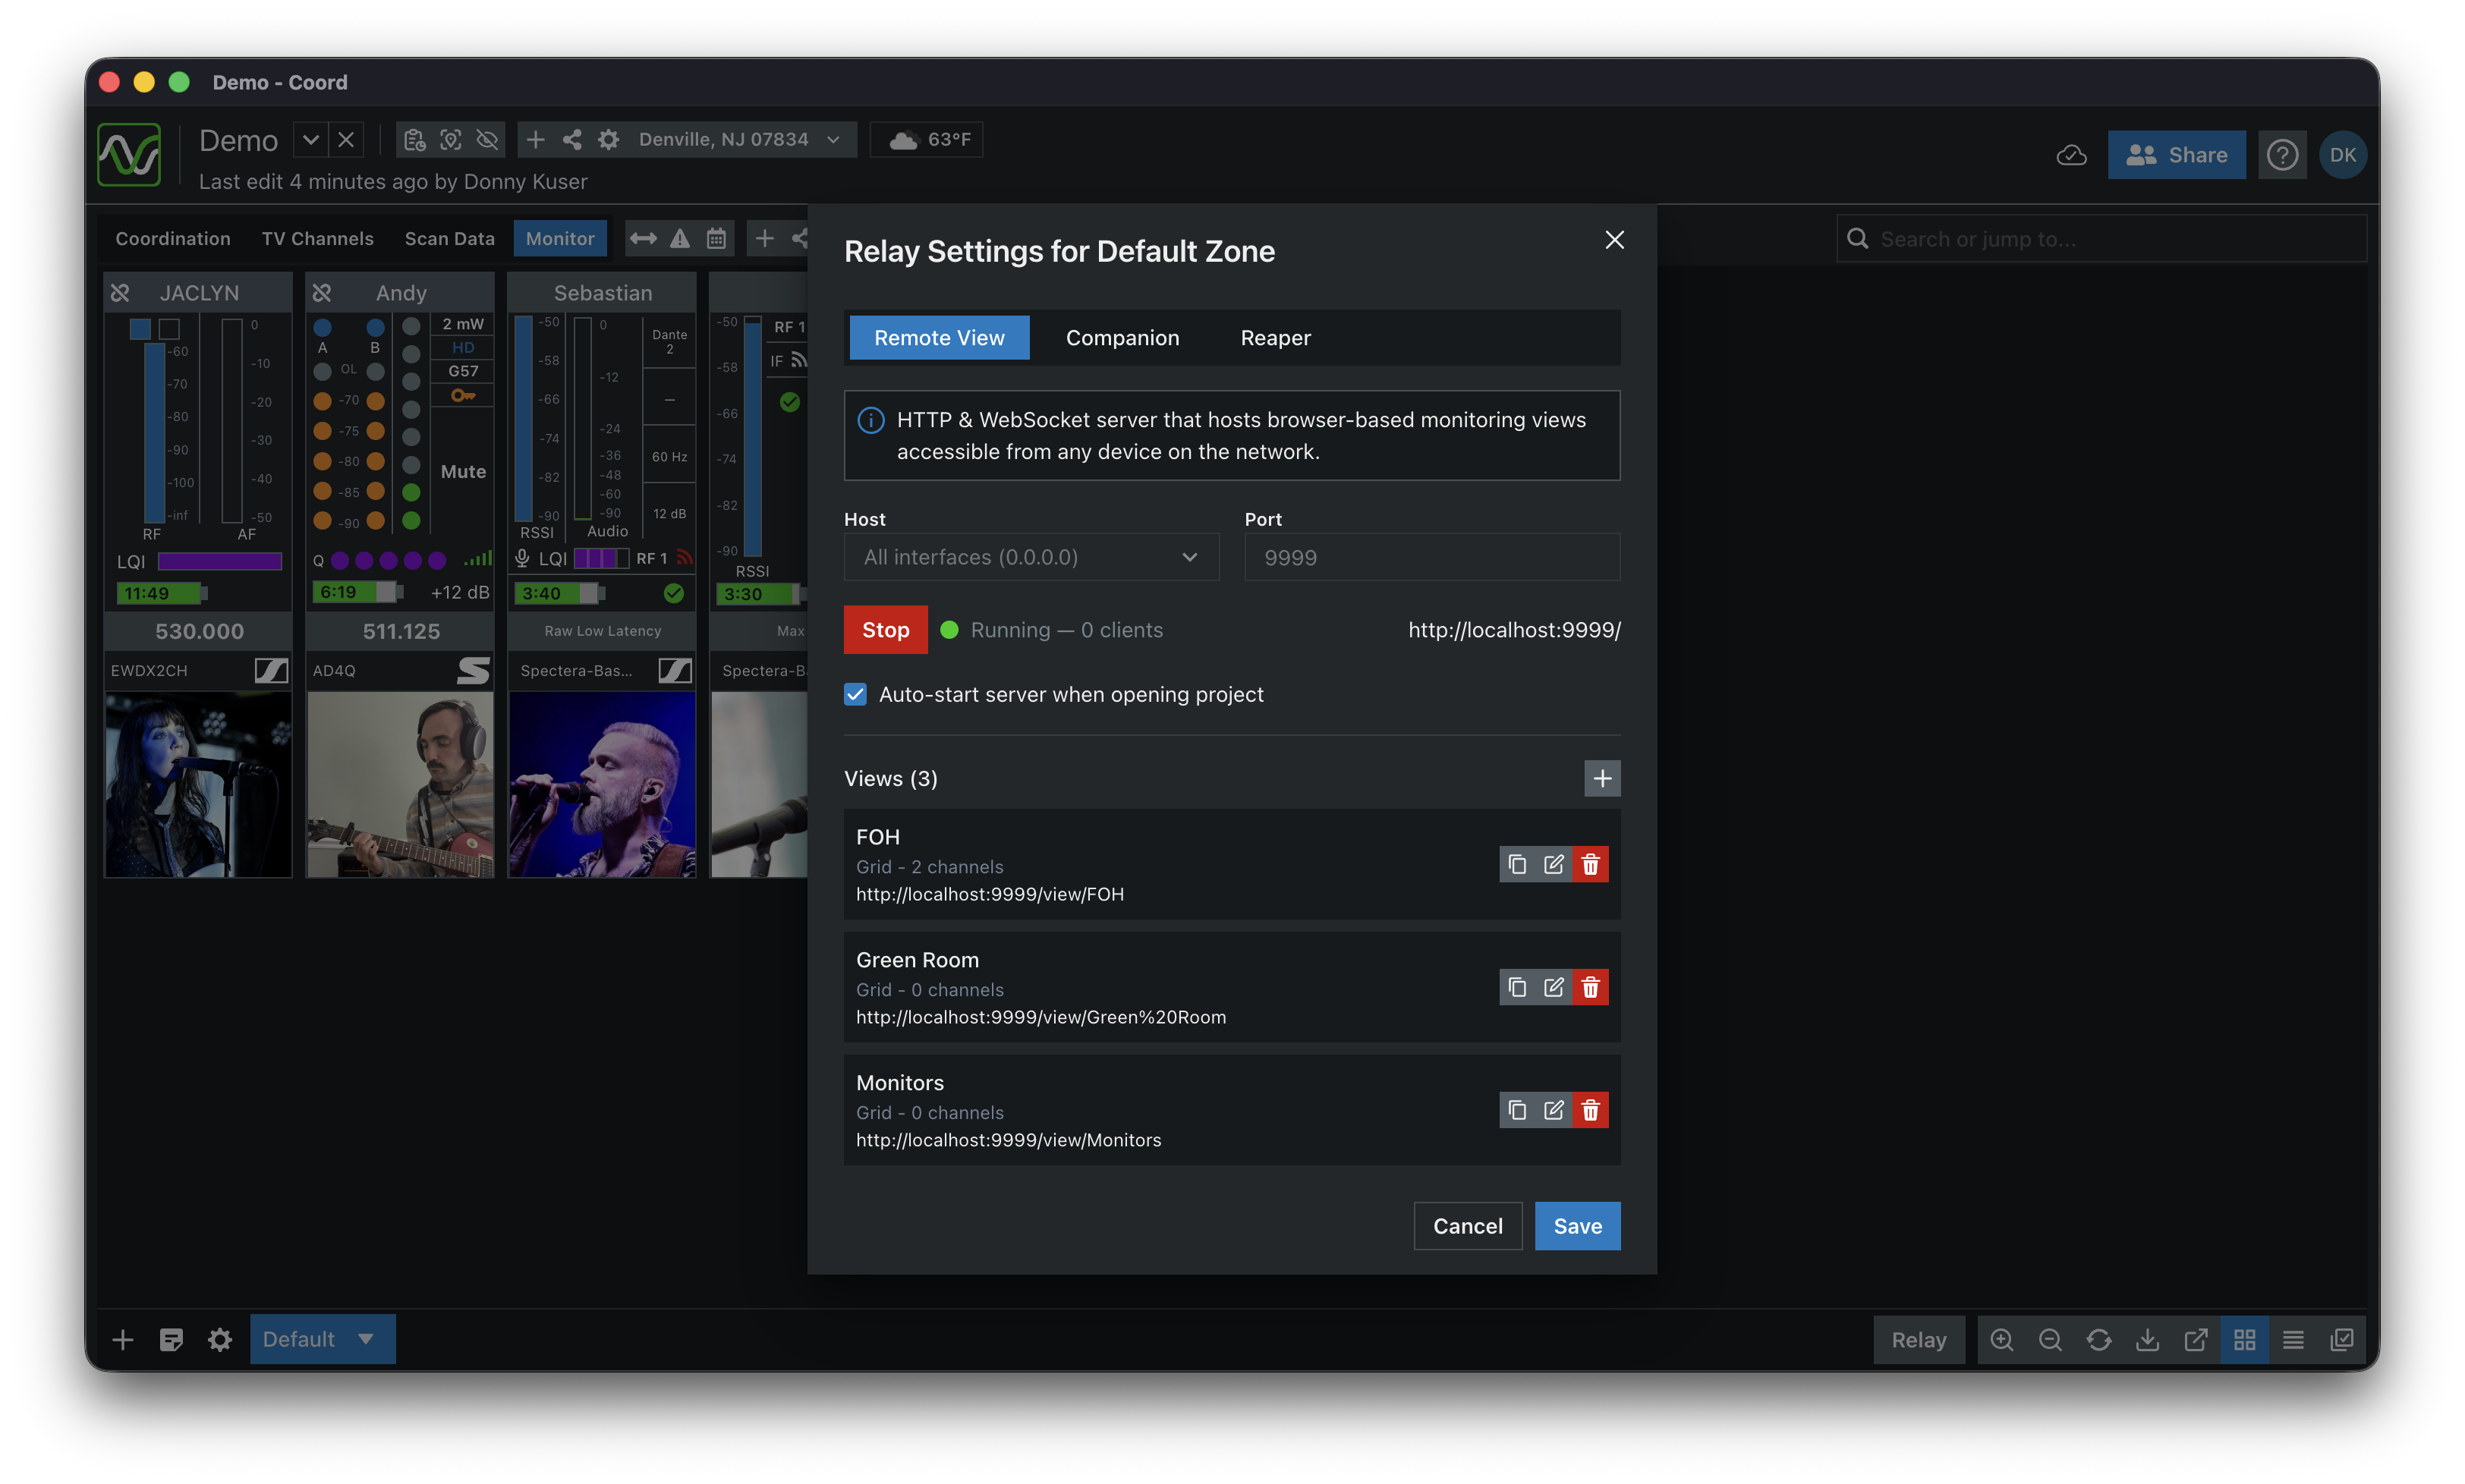This screenshot has height=1484, width=2465.
Task: Click the refresh icon in bottom toolbar
Action: (2098, 1340)
